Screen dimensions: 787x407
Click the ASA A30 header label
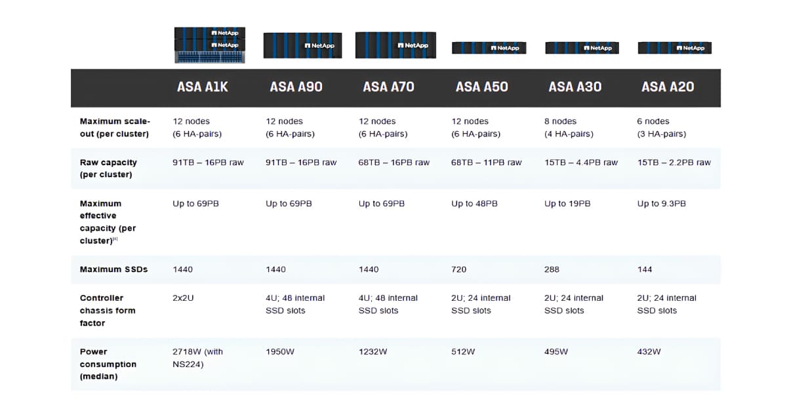(575, 86)
